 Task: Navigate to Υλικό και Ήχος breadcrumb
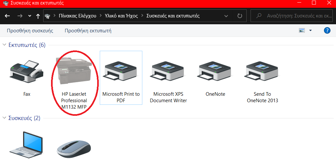tap(121, 16)
